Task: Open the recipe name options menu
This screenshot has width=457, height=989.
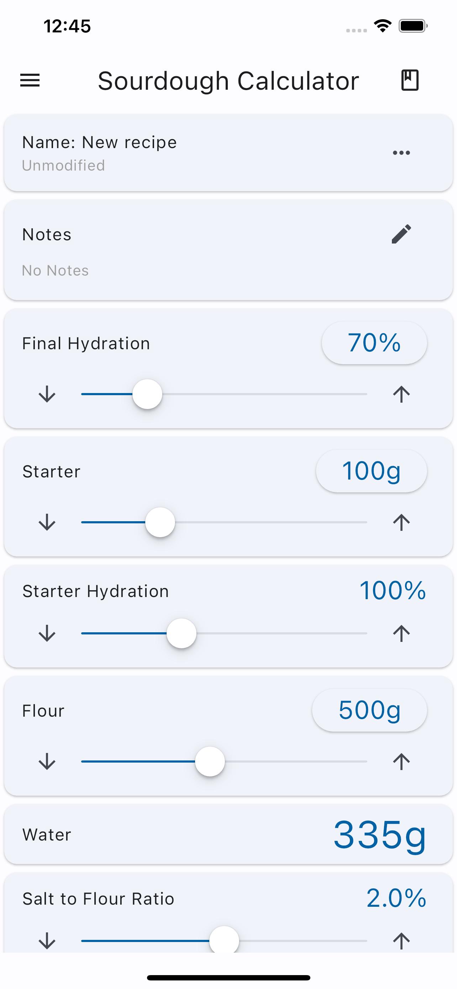Action: tap(401, 153)
